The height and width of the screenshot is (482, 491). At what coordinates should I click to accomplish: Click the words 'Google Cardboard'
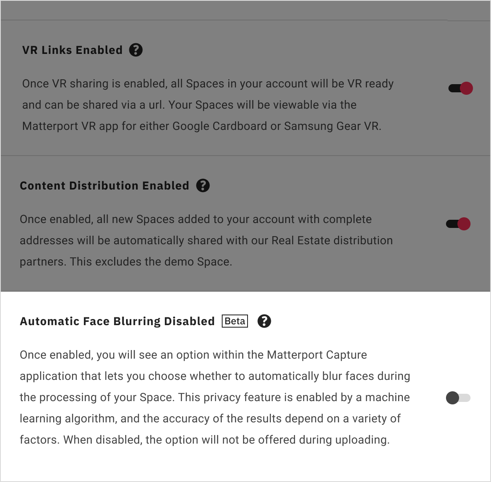pyautogui.click(x=220, y=126)
